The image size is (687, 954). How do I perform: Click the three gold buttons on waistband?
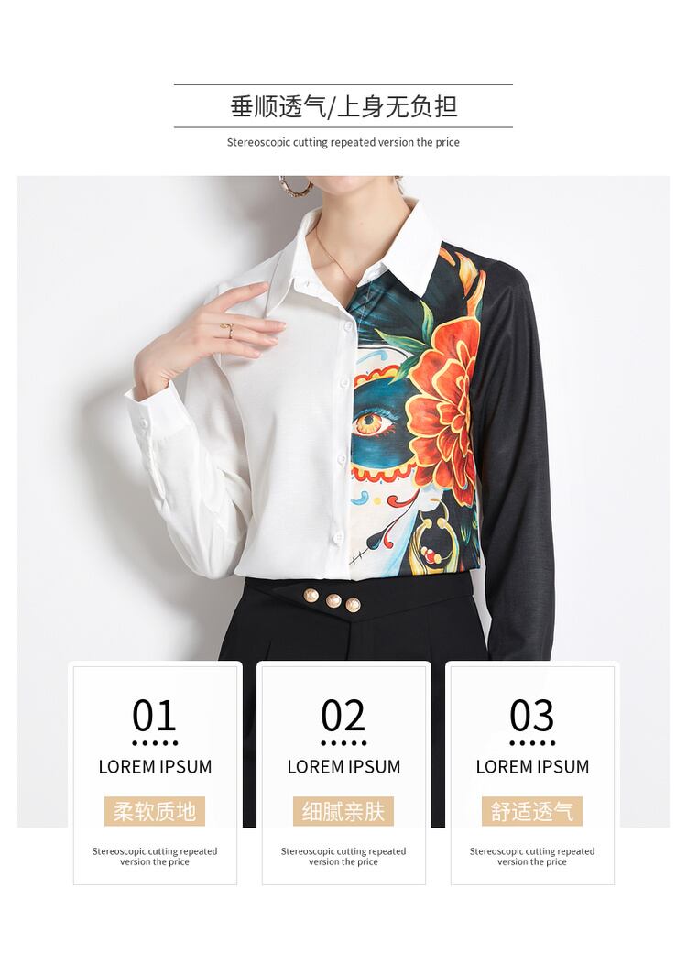pyautogui.click(x=332, y=600)
